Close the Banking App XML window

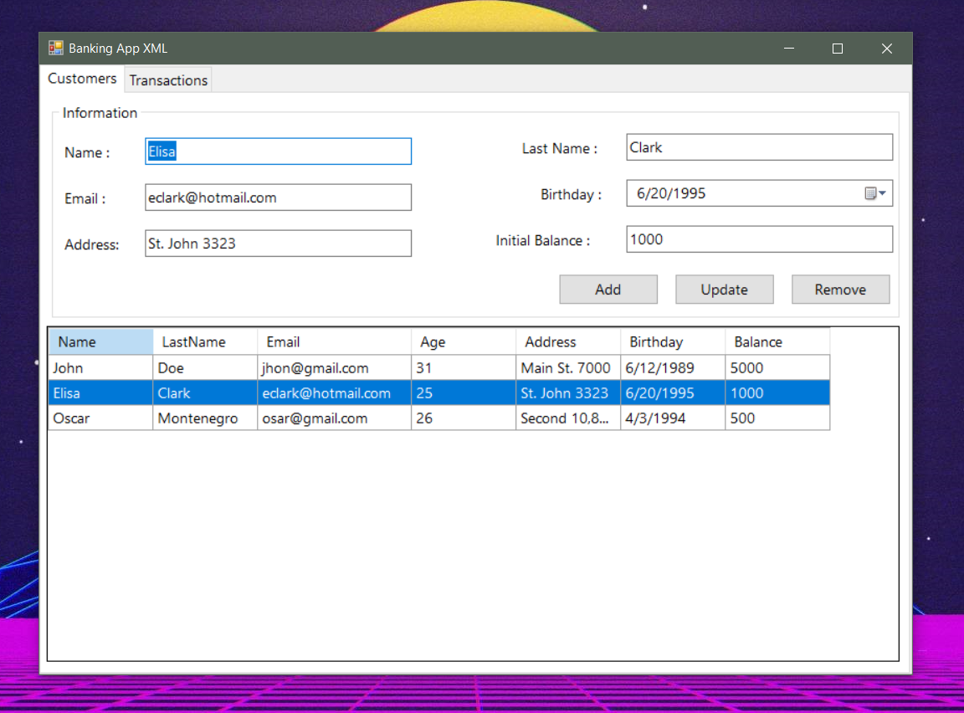point(886,48)
